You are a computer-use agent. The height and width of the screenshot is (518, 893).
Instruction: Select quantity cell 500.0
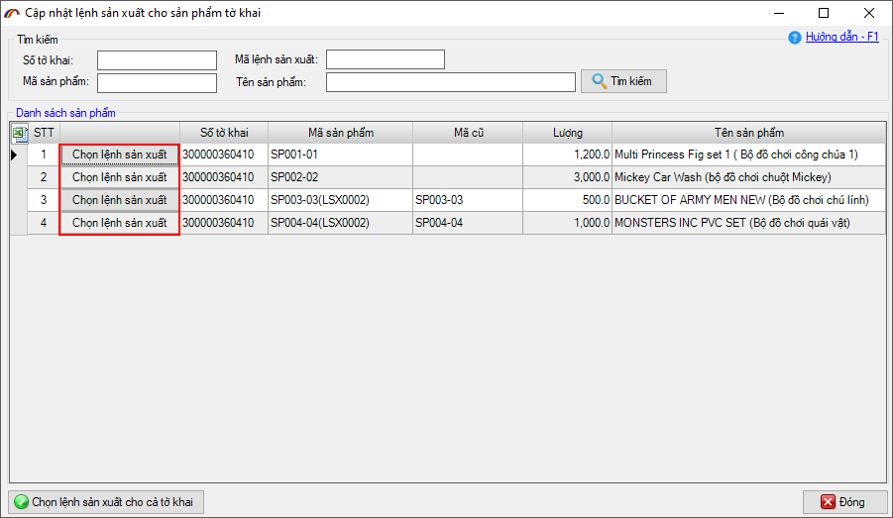click(567, 200)
